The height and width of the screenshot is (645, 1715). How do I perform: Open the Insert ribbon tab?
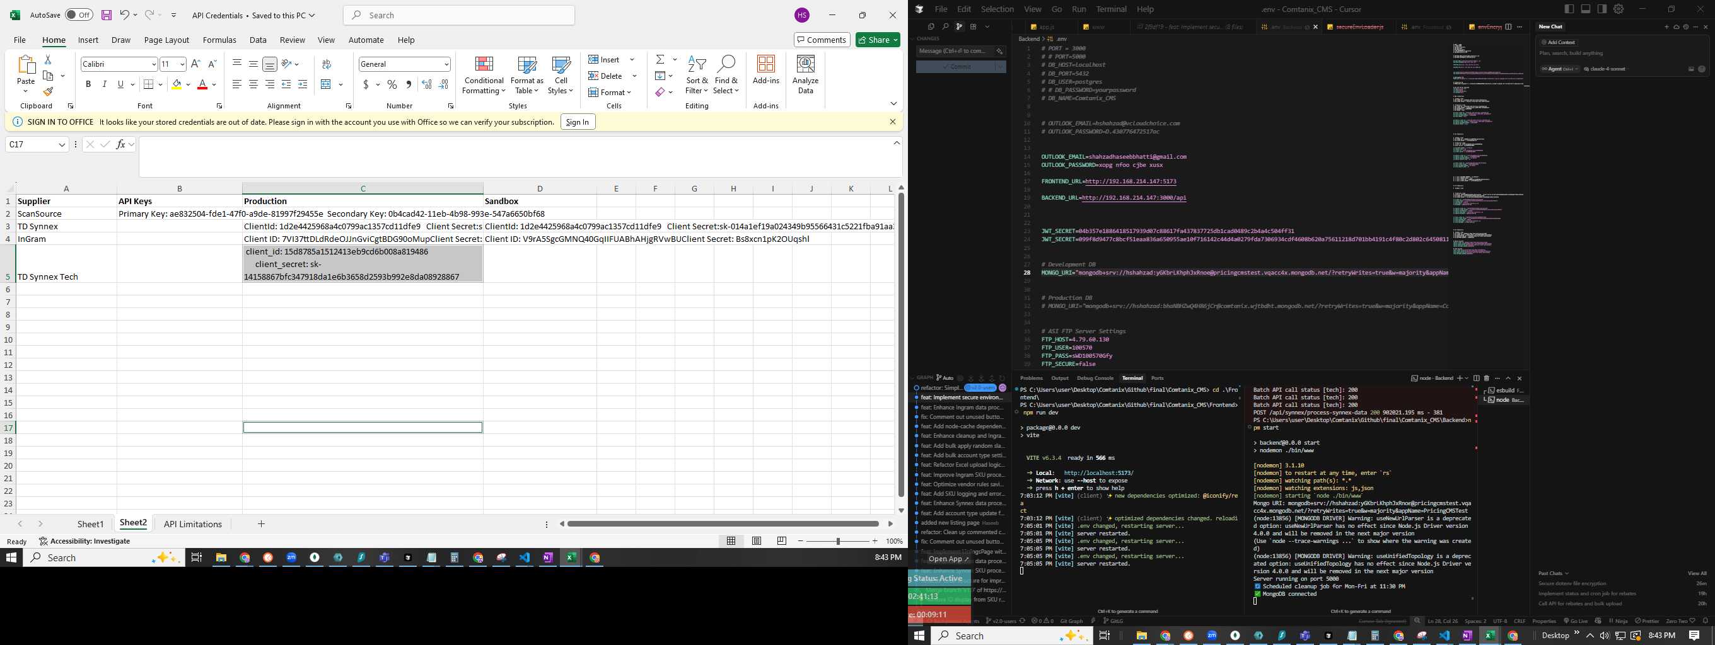tap(88, 40)
